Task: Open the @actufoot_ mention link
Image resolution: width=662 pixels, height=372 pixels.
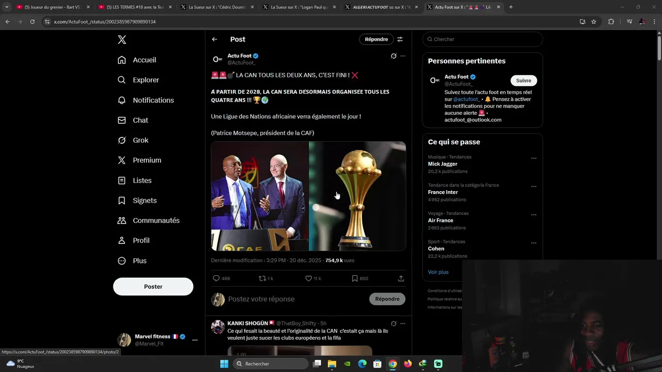Action: click(467, 99)
